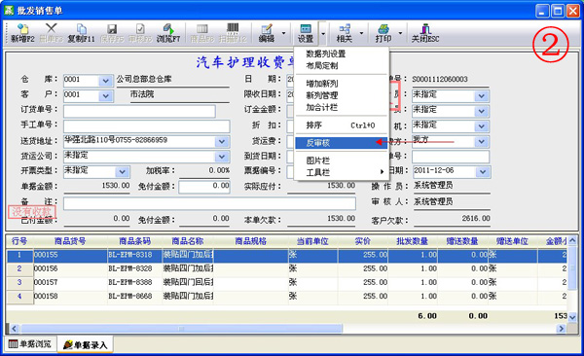Expand the 货运公司 dropdown
This screenshot has width=584, height=356.
coord(222,157)
